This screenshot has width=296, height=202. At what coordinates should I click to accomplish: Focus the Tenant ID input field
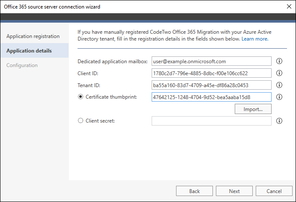pos(212,85)
